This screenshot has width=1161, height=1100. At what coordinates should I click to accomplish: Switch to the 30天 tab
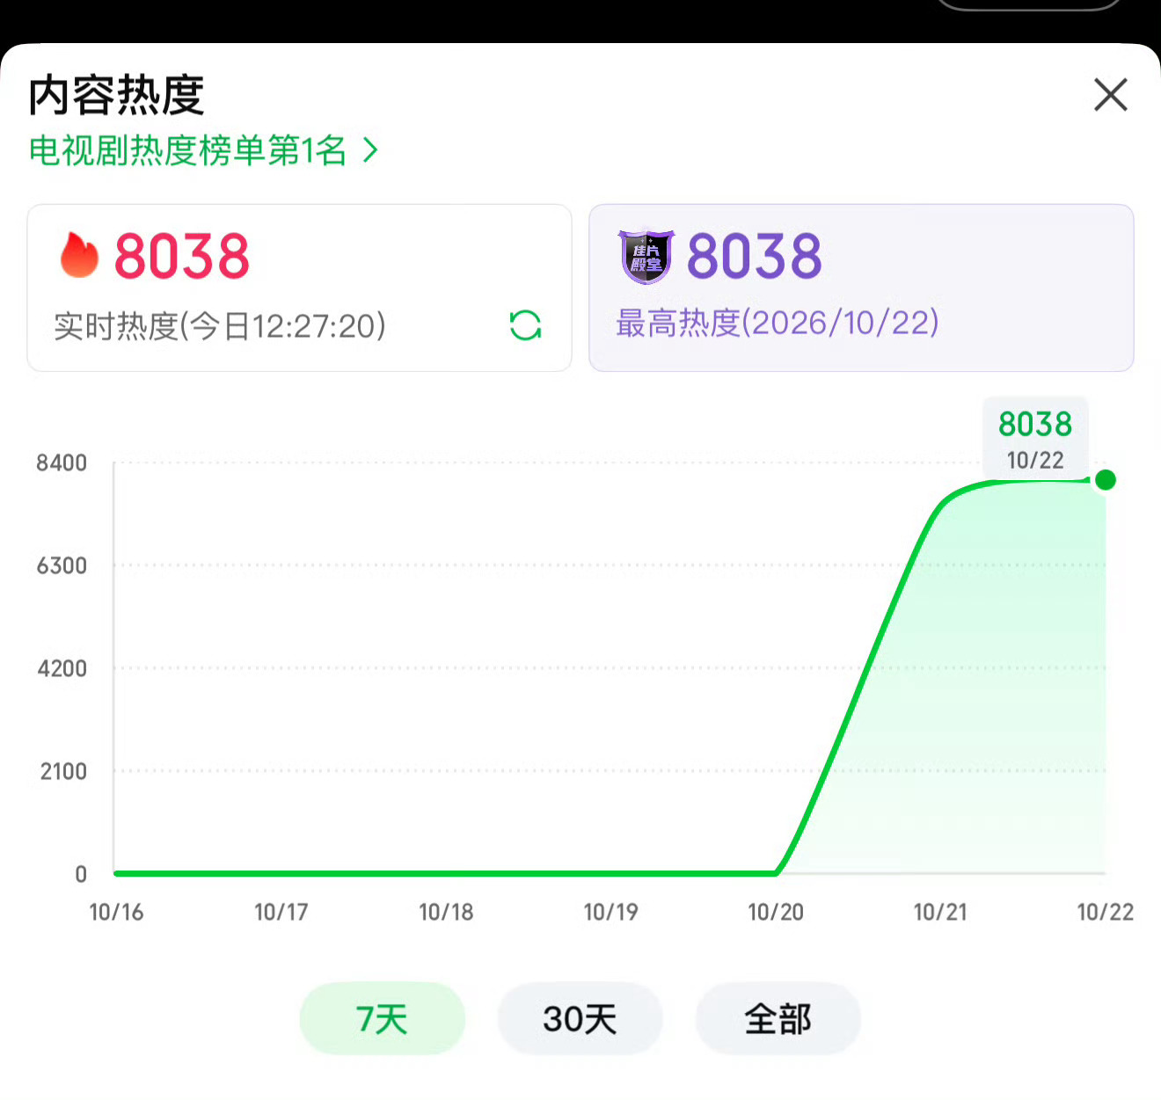580,1019
